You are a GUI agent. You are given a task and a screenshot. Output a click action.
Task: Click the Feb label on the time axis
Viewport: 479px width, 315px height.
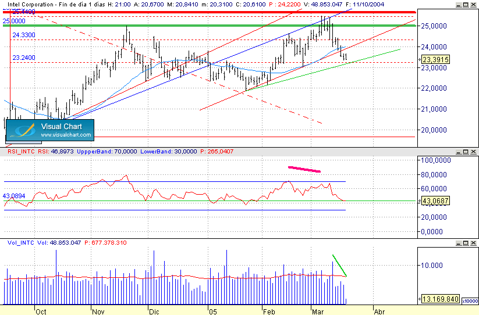coord(269,312)
